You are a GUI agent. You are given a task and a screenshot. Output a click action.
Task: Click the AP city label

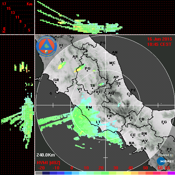point(116,77)
